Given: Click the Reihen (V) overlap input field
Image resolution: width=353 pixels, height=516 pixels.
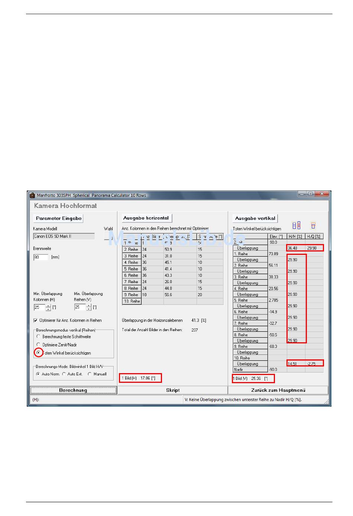Looking at the screenshot, I should [80, 307].
